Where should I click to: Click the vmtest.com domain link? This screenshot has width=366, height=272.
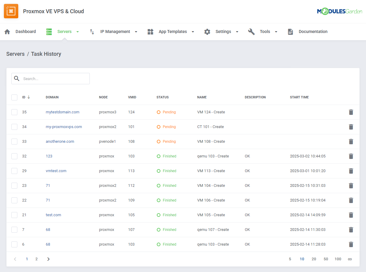tap(56, 171)
